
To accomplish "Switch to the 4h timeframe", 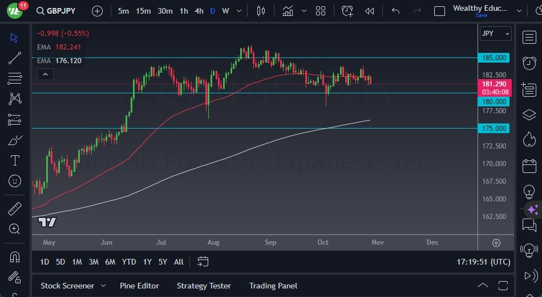I will (x=199, y=11).
